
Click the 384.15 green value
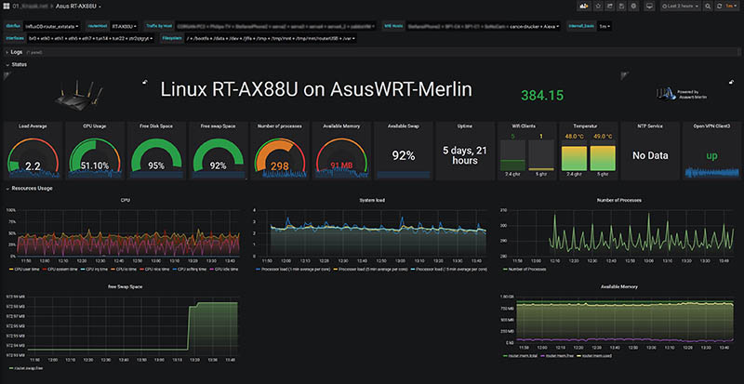coord(542,96)
